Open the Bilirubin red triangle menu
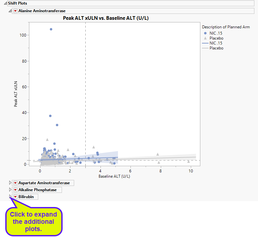 [15, 197]
